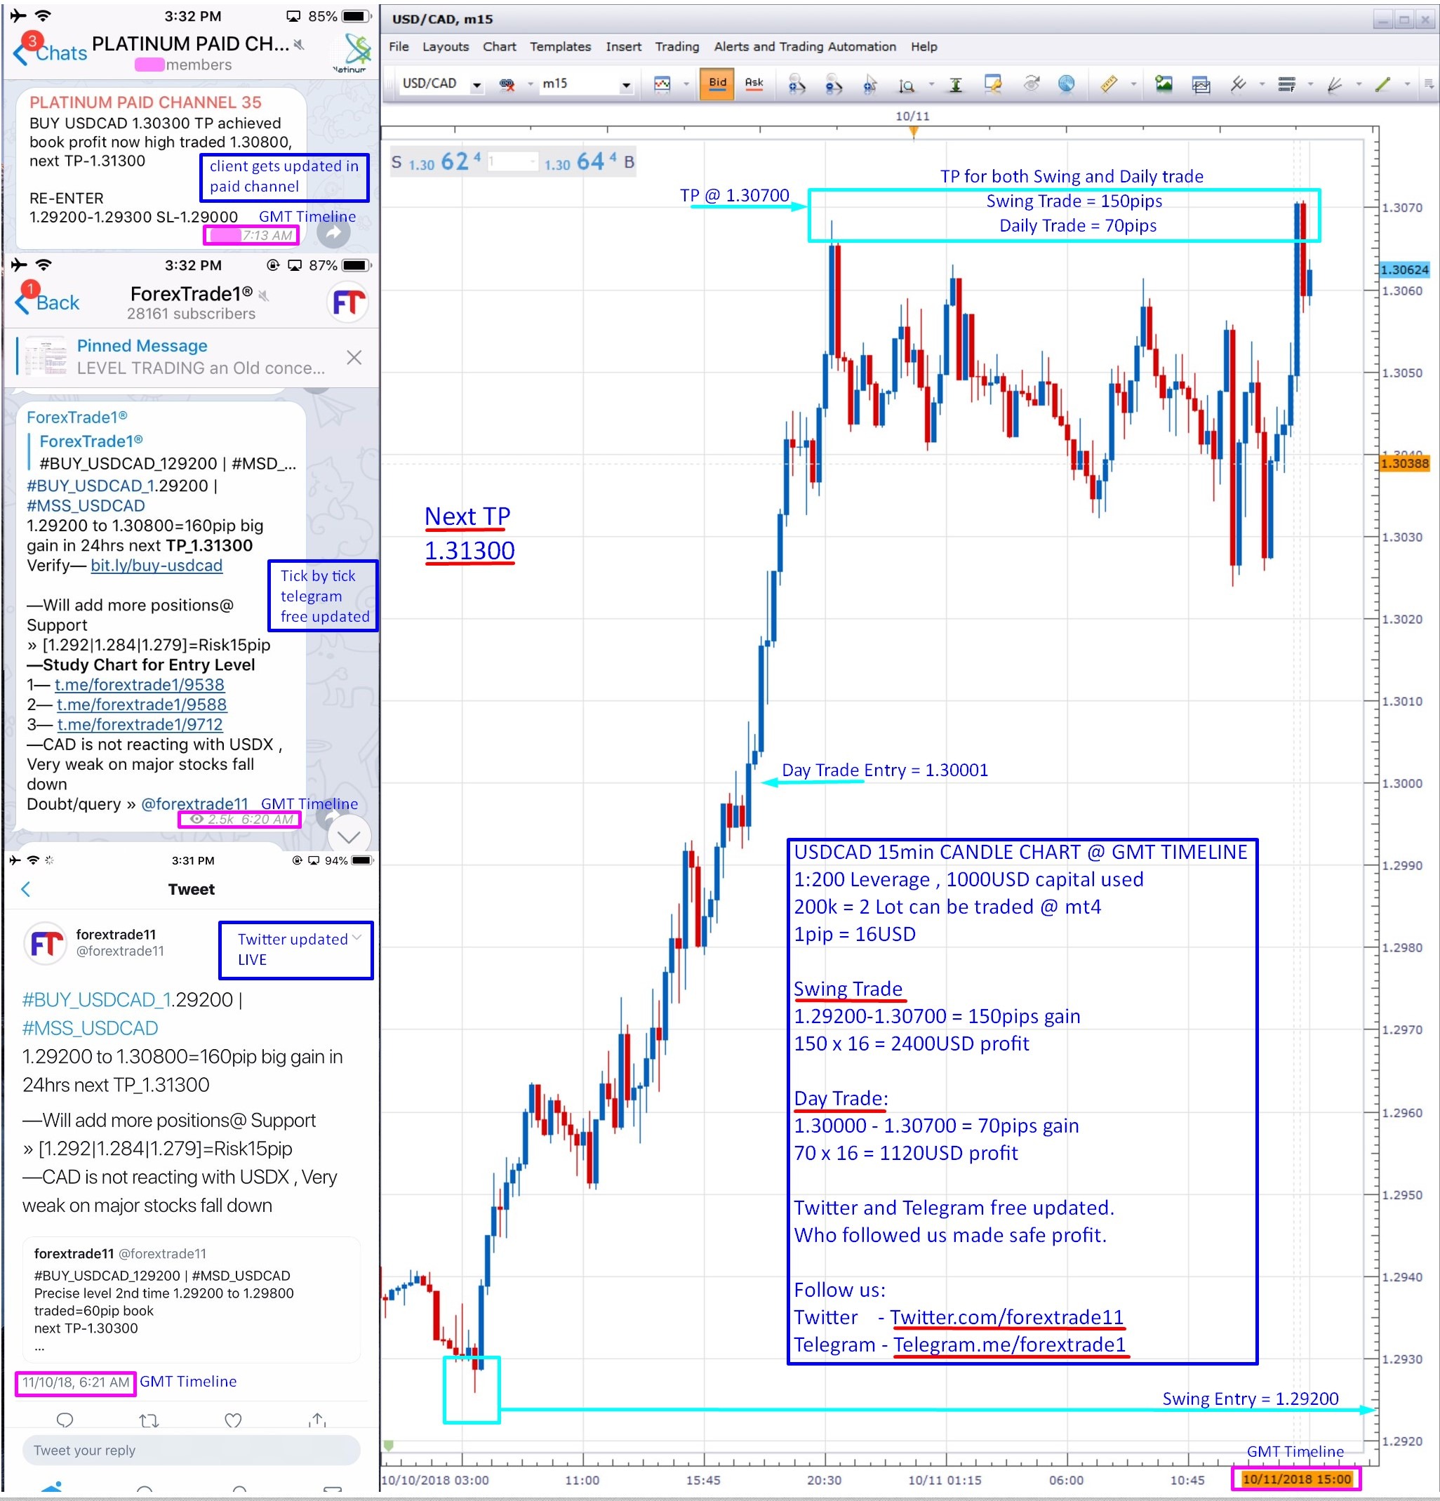Open the Insert menu
The image size is (1440, 1501).
[x=623, y=47]
